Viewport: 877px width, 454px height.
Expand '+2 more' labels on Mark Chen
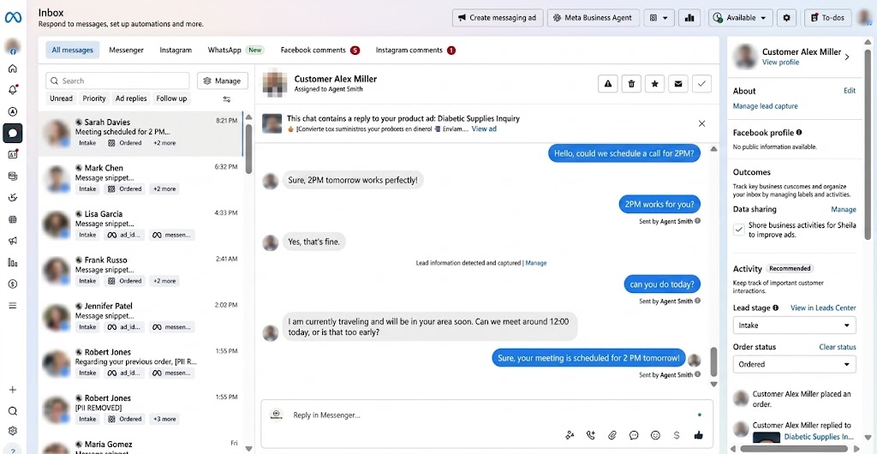[164, 189]
